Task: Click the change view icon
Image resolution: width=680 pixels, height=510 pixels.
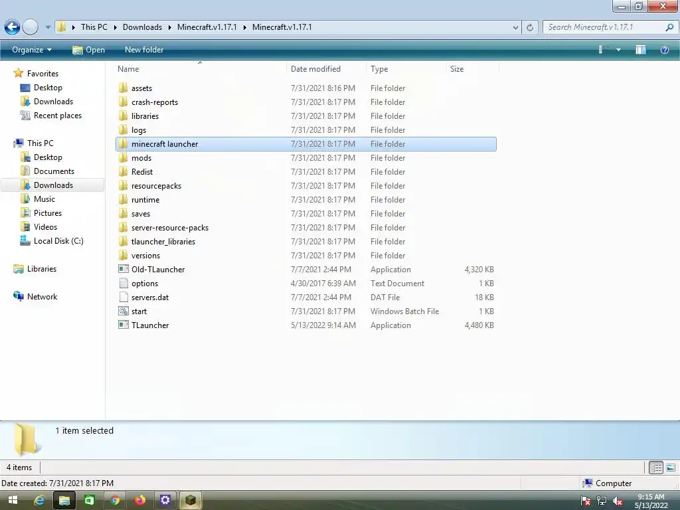Action: [x=600, y=50]
